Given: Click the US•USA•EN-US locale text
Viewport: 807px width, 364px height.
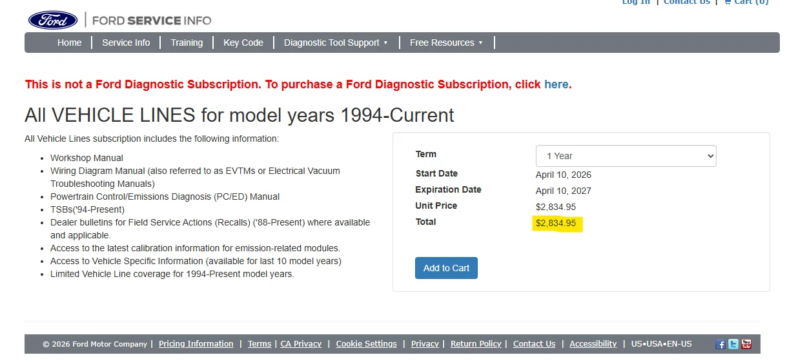Looking at the screenshot, I should point(662,344).
